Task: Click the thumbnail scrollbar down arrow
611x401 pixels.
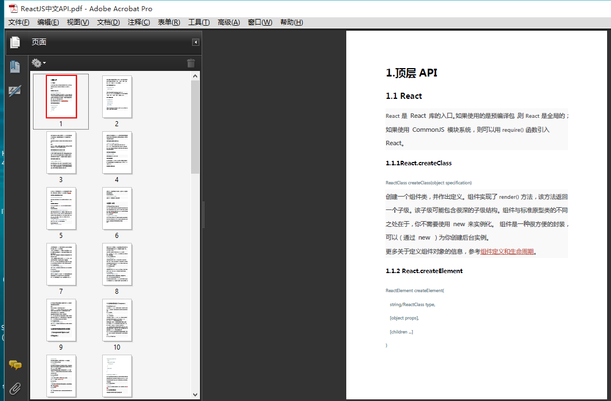Action: (x=195, y=394)
